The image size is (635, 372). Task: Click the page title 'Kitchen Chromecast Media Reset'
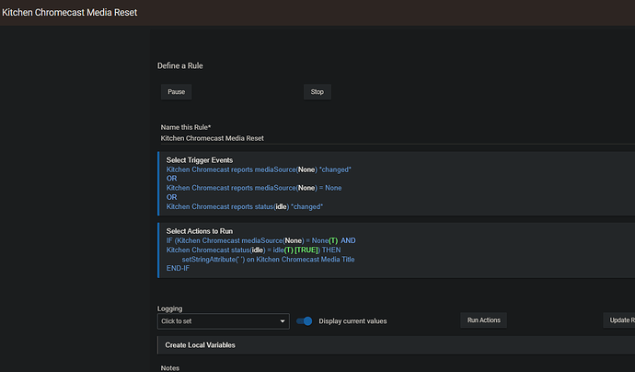70,13
